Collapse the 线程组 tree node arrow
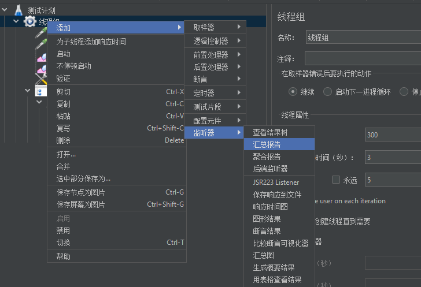The width and height of the screenshot is (421, 287). click(x=17, y=21)
